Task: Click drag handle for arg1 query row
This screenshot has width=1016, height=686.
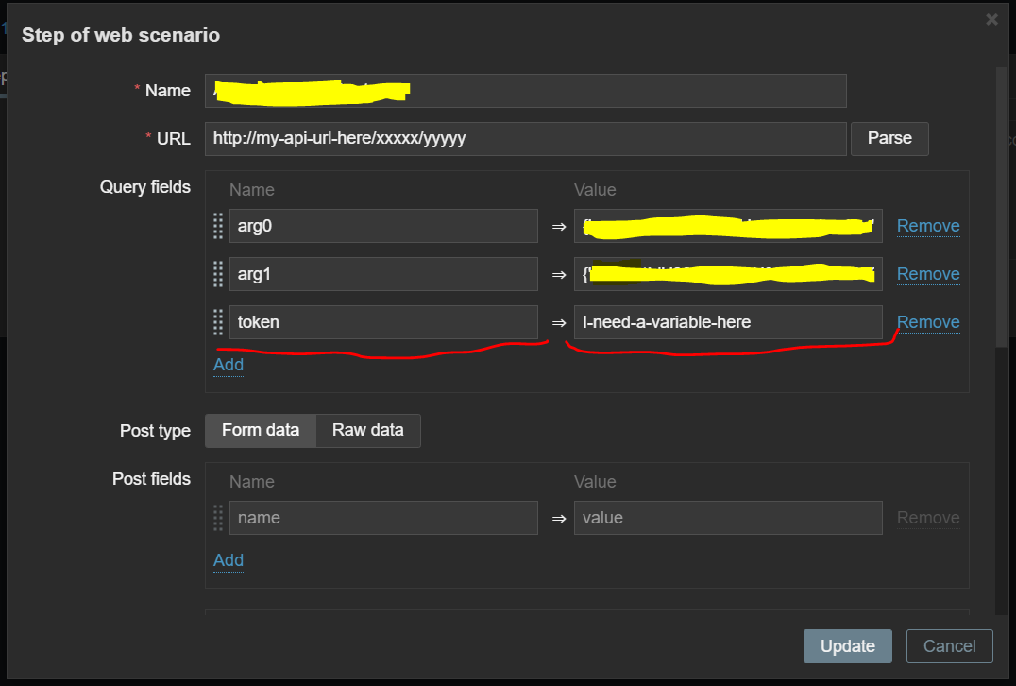Action: coord(218,274)
